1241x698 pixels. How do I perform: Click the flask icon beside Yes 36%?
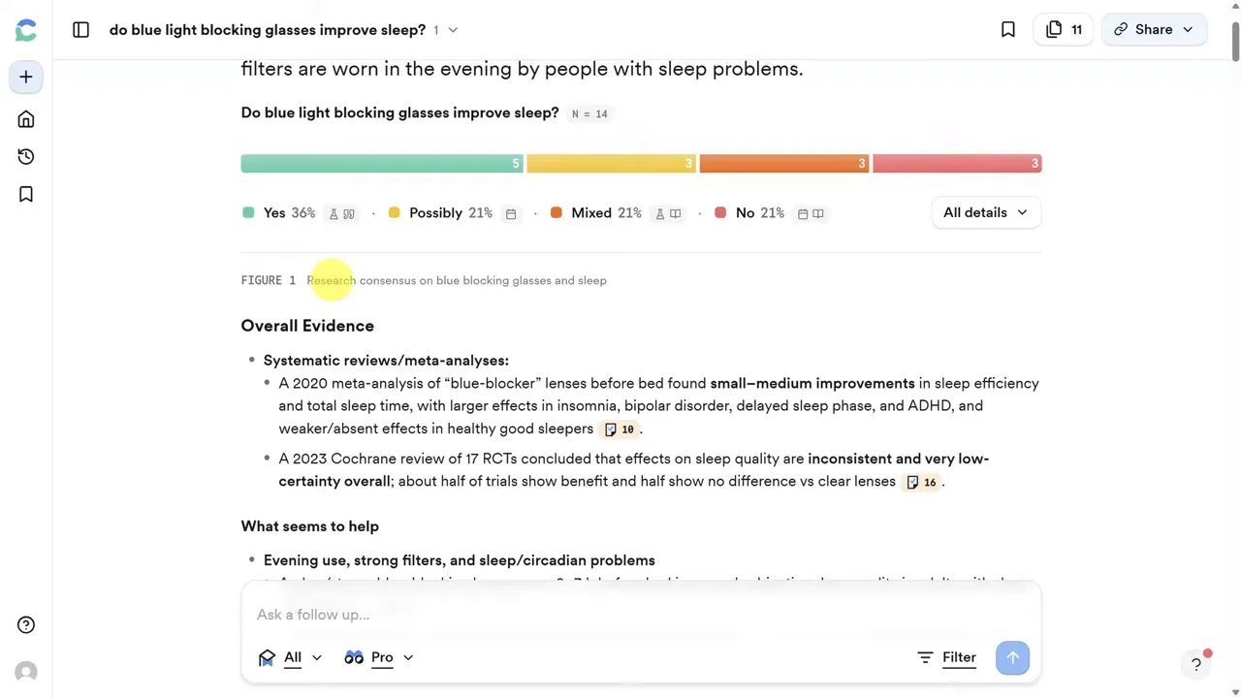[334, 213]
